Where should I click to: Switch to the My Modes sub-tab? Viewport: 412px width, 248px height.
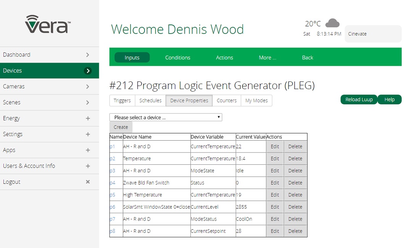(x=256, y=100)
